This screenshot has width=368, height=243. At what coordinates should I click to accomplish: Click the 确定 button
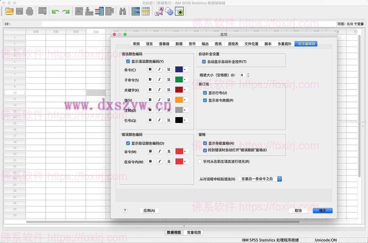click(323, 211)
